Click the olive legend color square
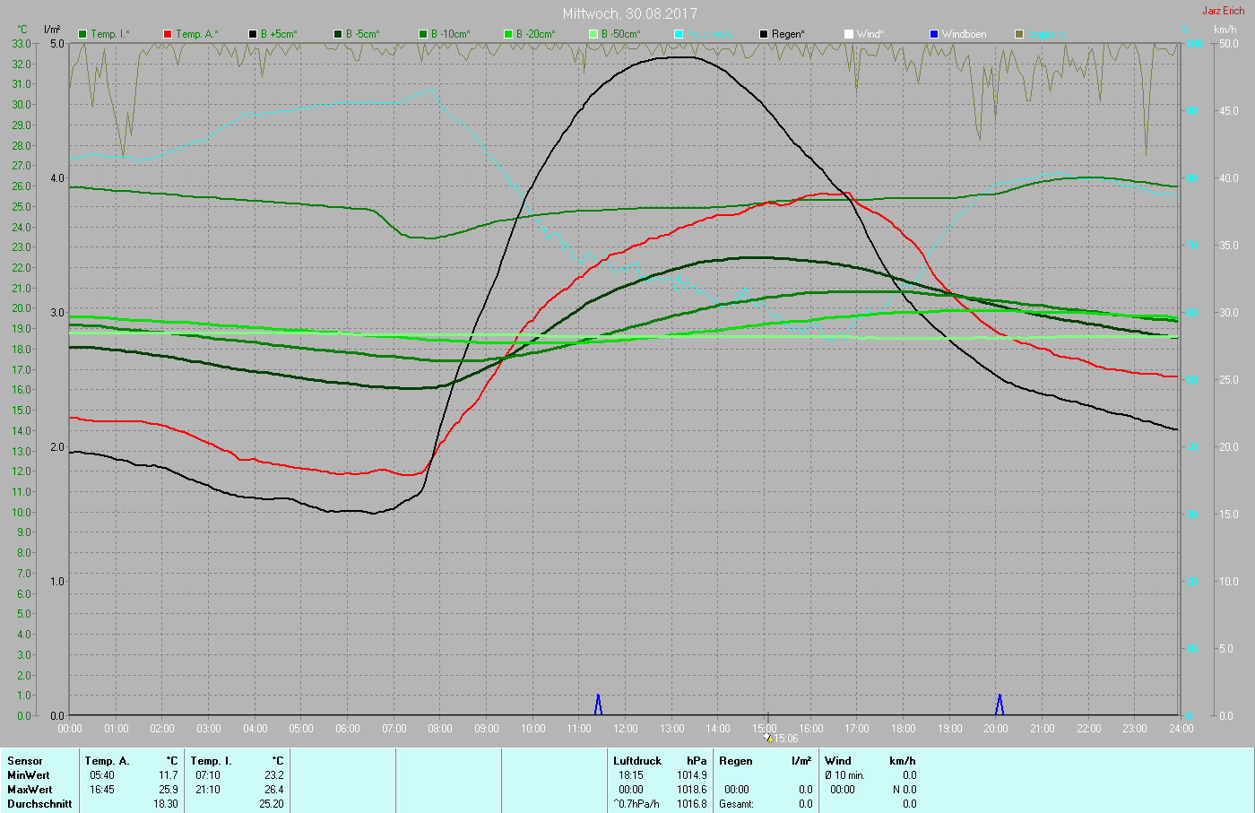Viewport: 1255px width, 813px height. pos(1019,34)
